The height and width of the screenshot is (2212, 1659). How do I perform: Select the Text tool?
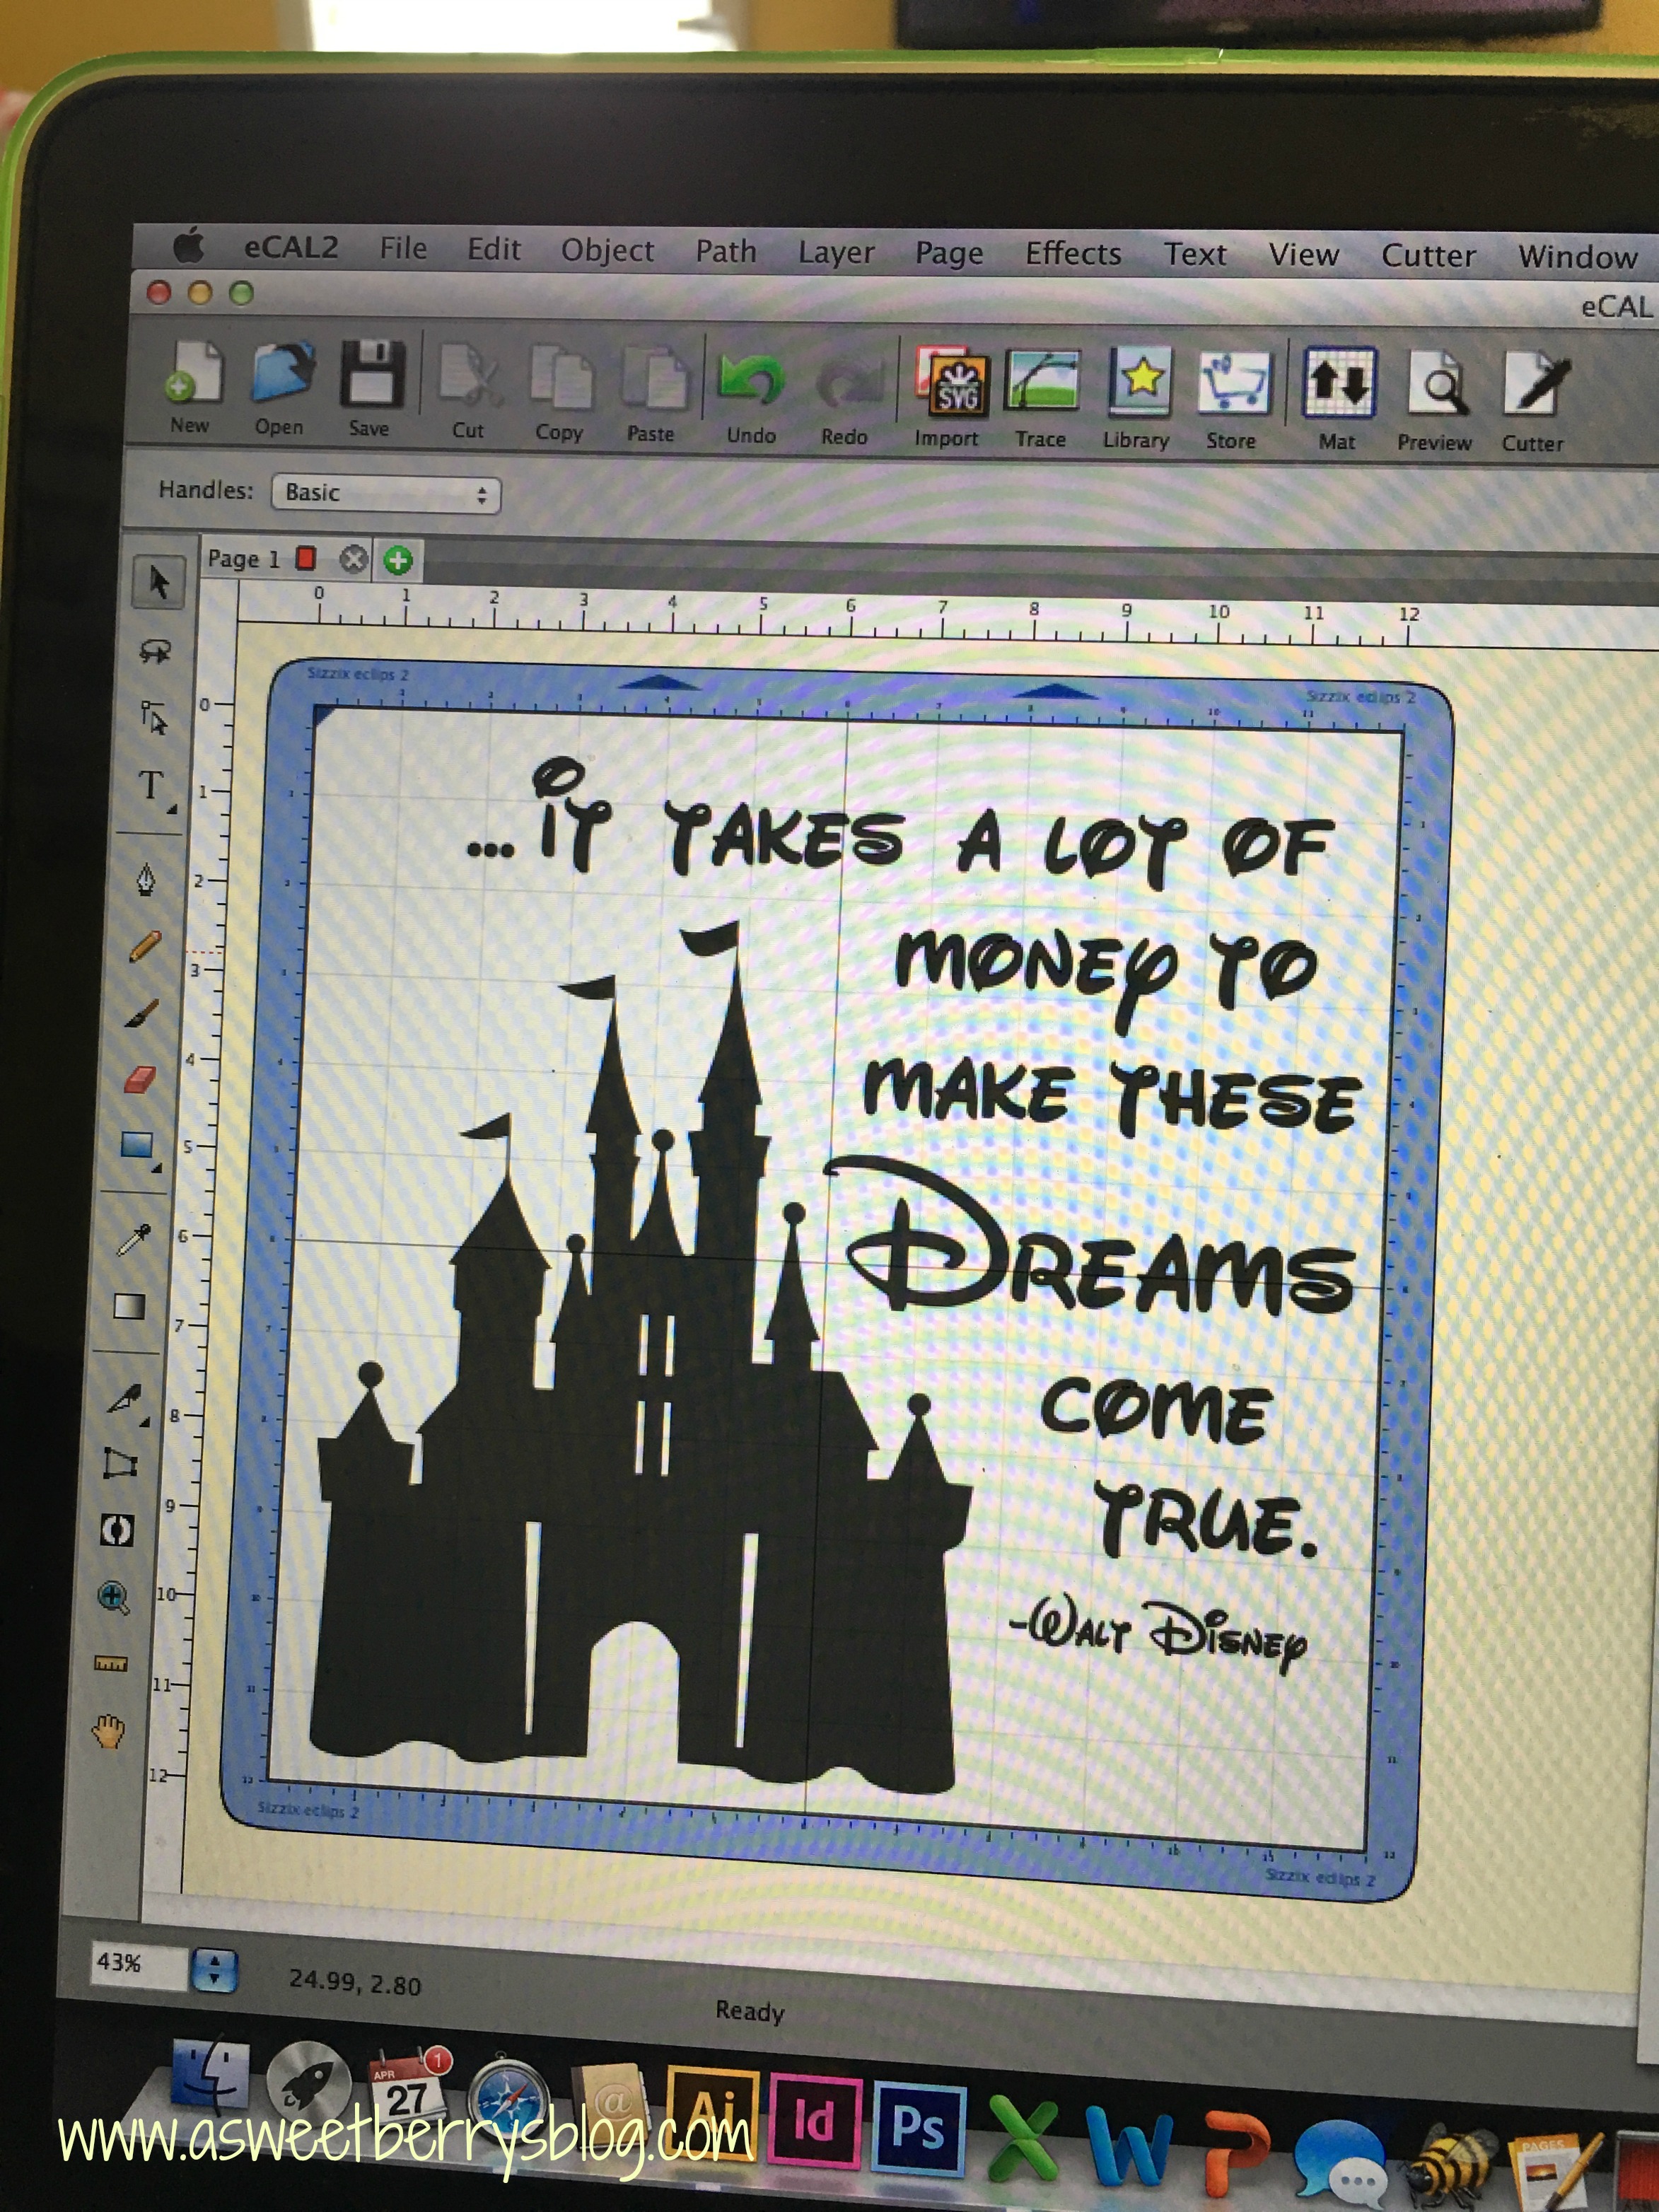[x=152, y=786]
